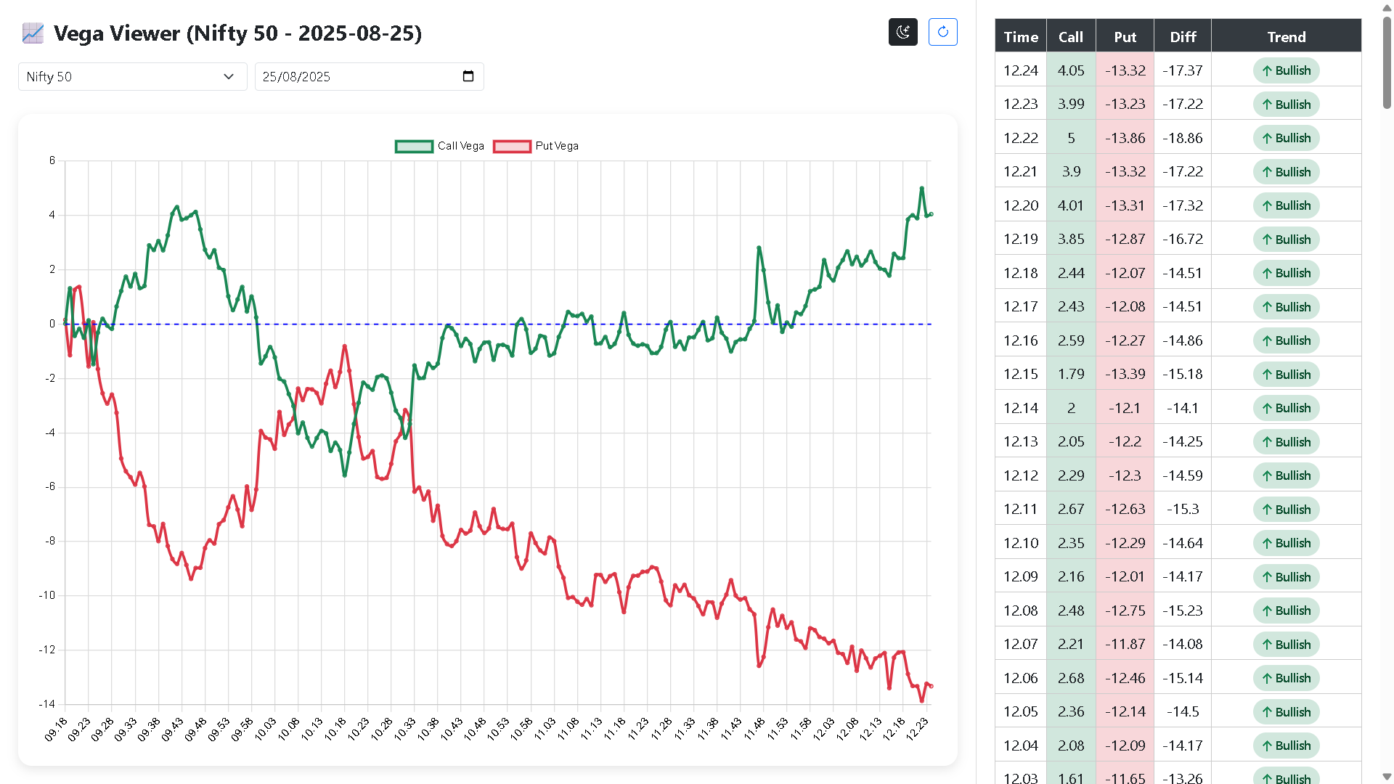Open the date picker showing 25/08/2025

tap(369, 76)
